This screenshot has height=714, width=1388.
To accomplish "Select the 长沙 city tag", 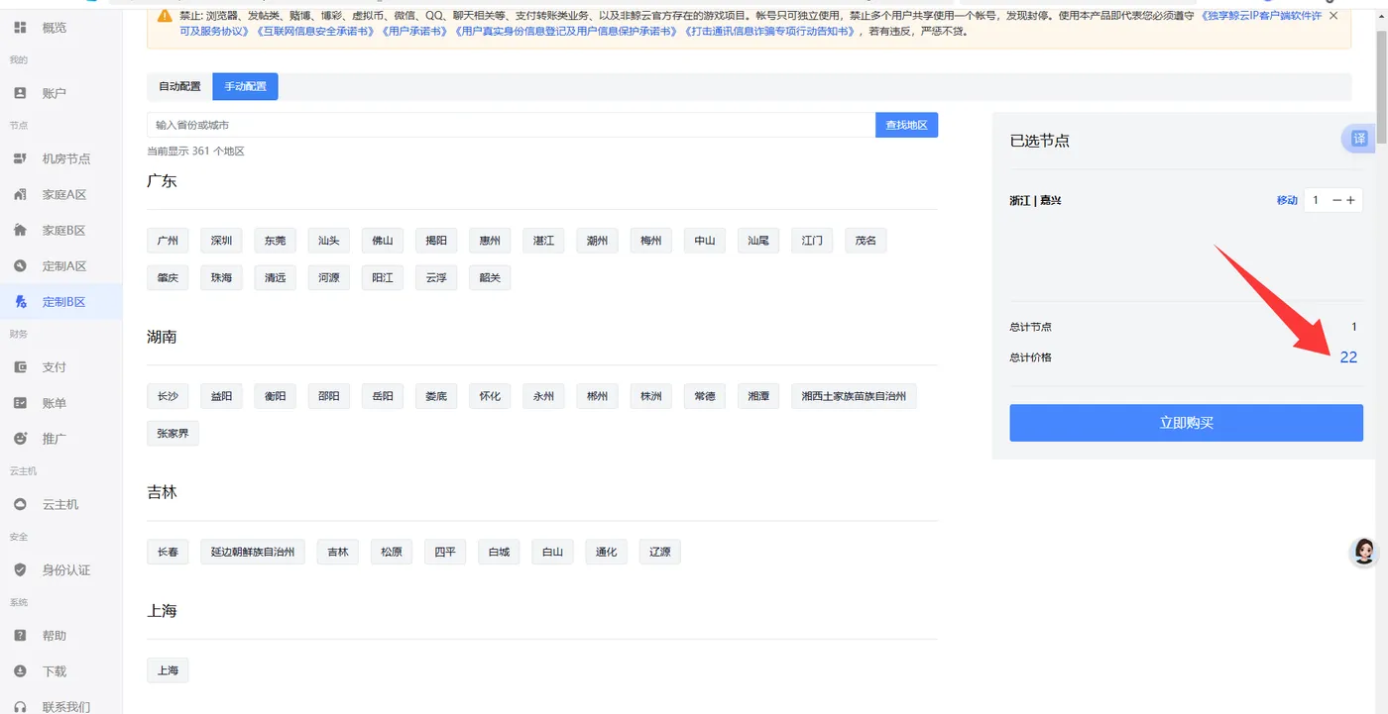I will [168, 396].
